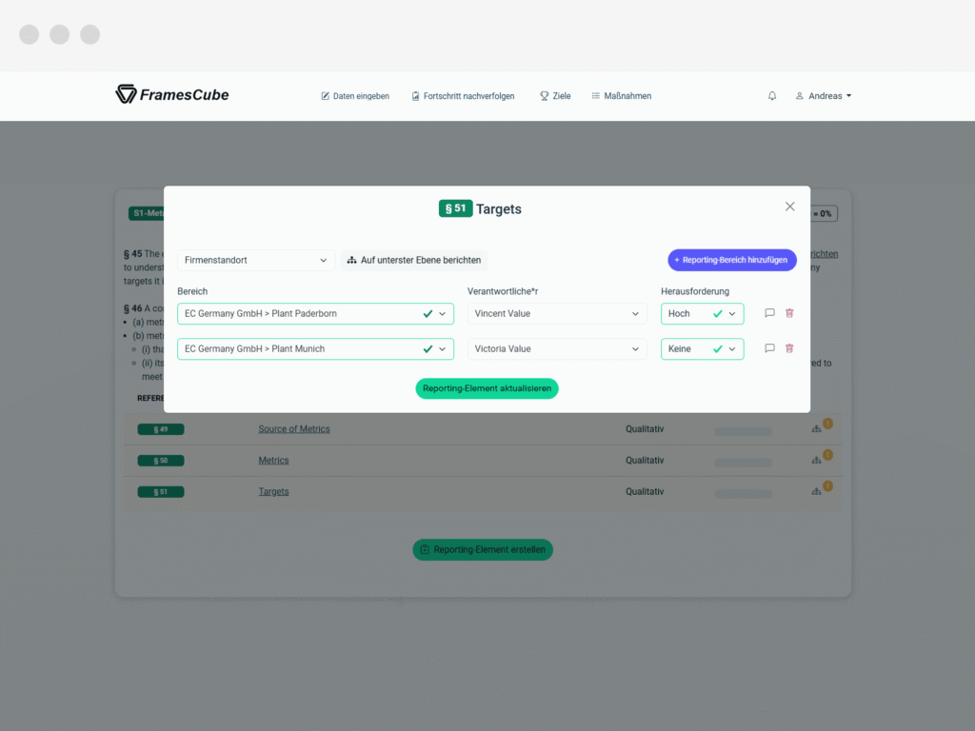Screen dimensions: 975x731
Task: Delete the Plant Paderborn reporting row
Action: pyautogui.click(x=789, y=313)
